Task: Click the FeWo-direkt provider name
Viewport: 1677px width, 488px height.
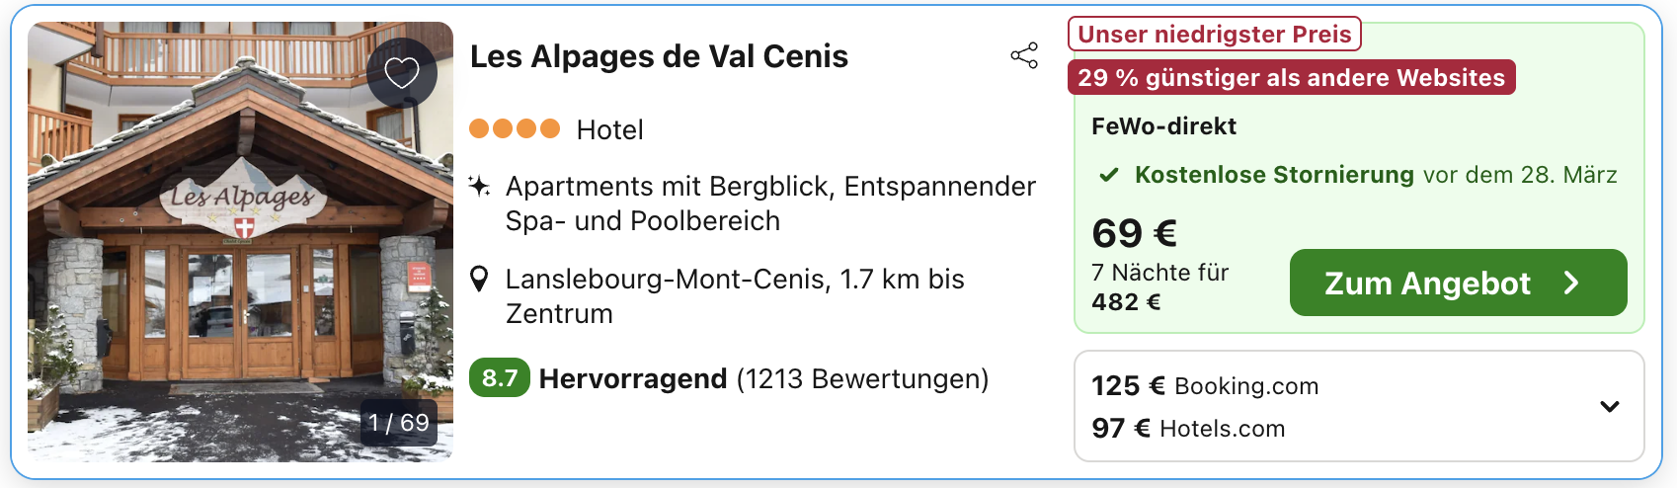Action: [x=1163, y=126]
